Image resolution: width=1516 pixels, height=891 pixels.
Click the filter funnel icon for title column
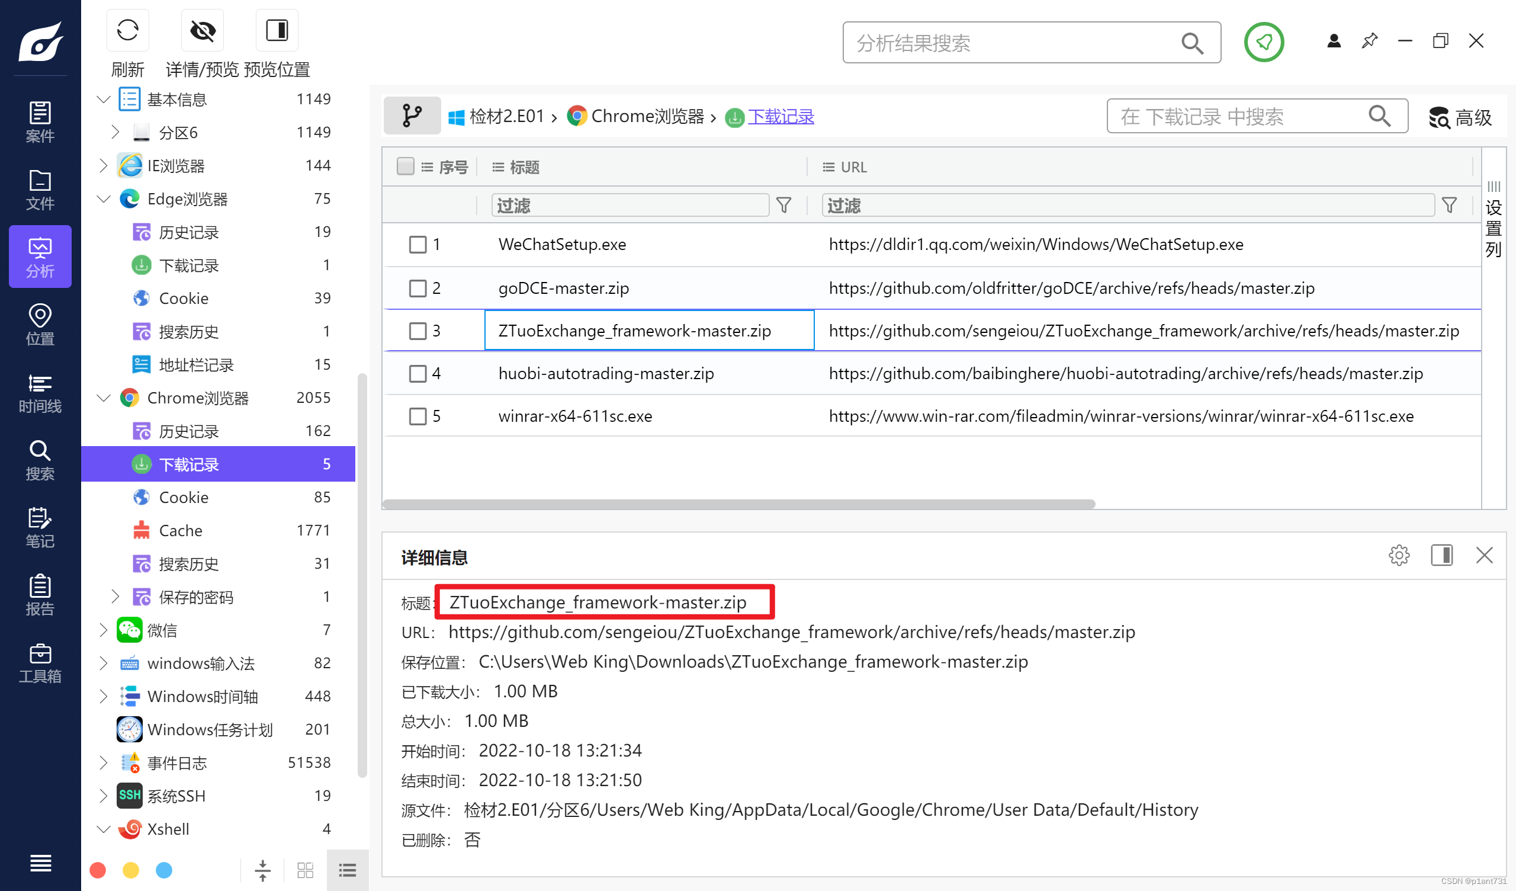[783, 206]
